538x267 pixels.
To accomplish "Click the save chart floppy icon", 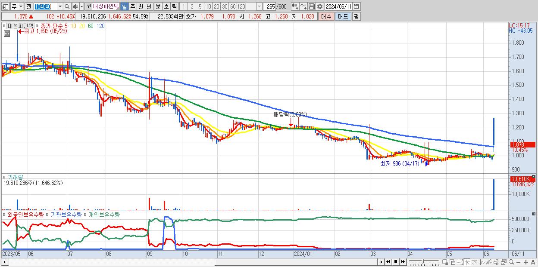I will click(312, 6).
